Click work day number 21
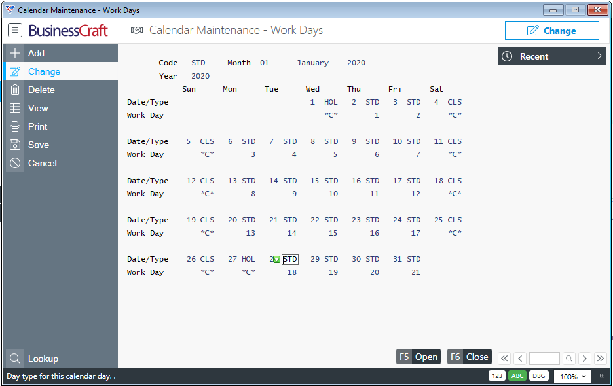The image size is (613, 386). [416, 272]
